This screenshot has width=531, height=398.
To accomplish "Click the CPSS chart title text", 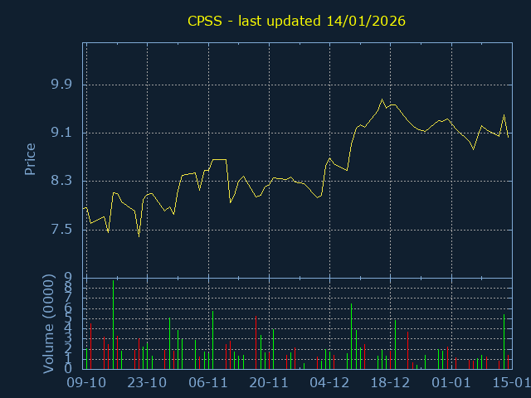I will [x=296, y=20].
